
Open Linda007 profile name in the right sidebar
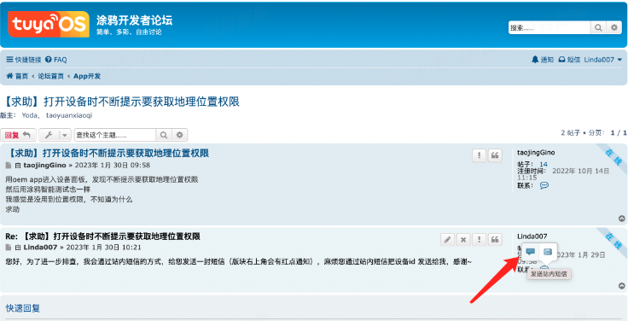(x=532, y=236)
